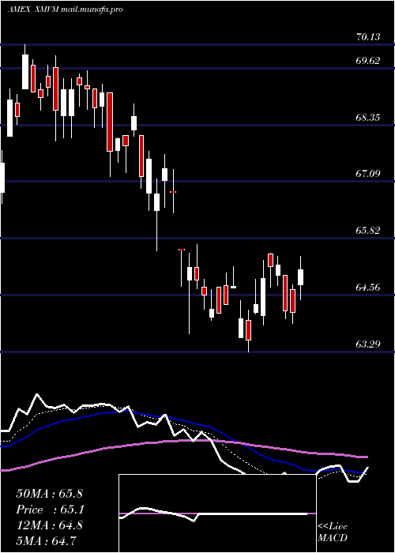Click the tall white candle touching 70.13
The width and height of the screenshot is (395, 553).
coord(25,72)
